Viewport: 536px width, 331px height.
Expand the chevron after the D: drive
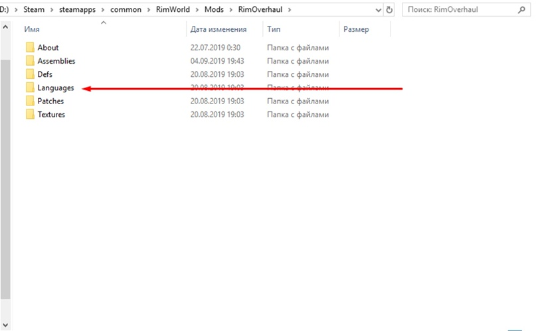(x=16, y=10)
